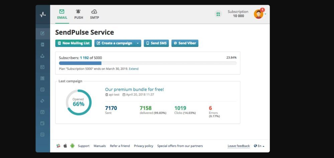Viewport: 334px width, 158px height.
Task: Click the Apple app icon in footer
Action: [x=65, y=146]
